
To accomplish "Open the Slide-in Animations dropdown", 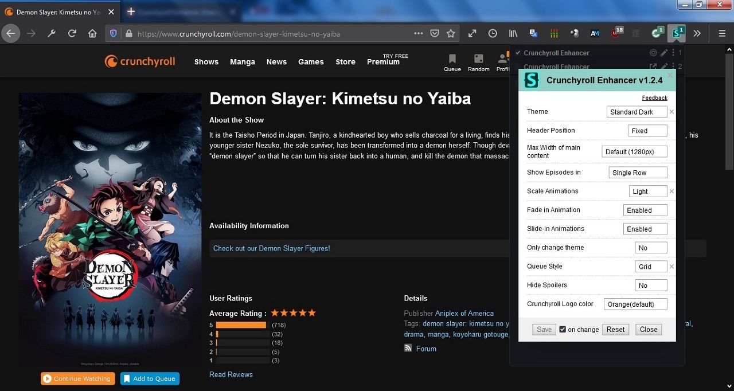I will pos(645,229).
